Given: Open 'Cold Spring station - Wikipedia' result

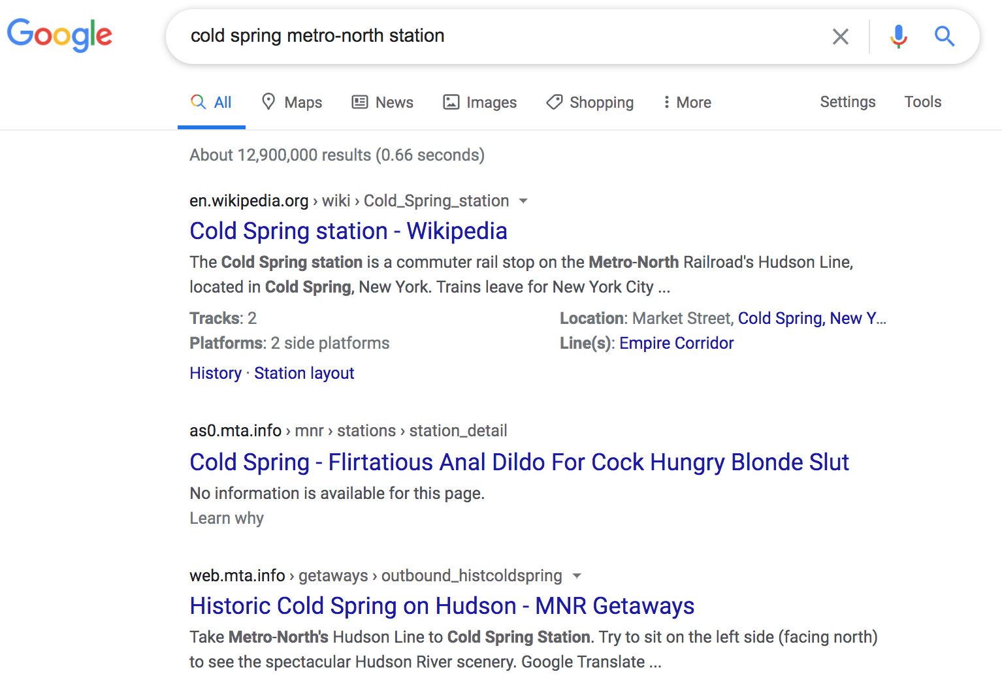Looking at the screenshot, I should tap(348, 231).
